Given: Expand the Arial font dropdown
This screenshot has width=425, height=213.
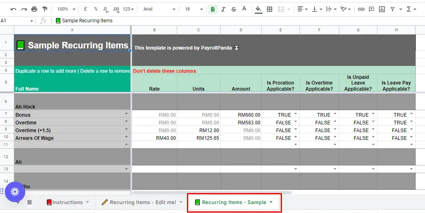Looking at the screenshot, I should tap(159, 9).
